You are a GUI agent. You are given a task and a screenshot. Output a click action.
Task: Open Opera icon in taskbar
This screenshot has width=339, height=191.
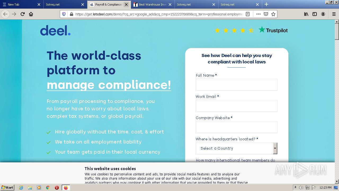pos(57,188)
